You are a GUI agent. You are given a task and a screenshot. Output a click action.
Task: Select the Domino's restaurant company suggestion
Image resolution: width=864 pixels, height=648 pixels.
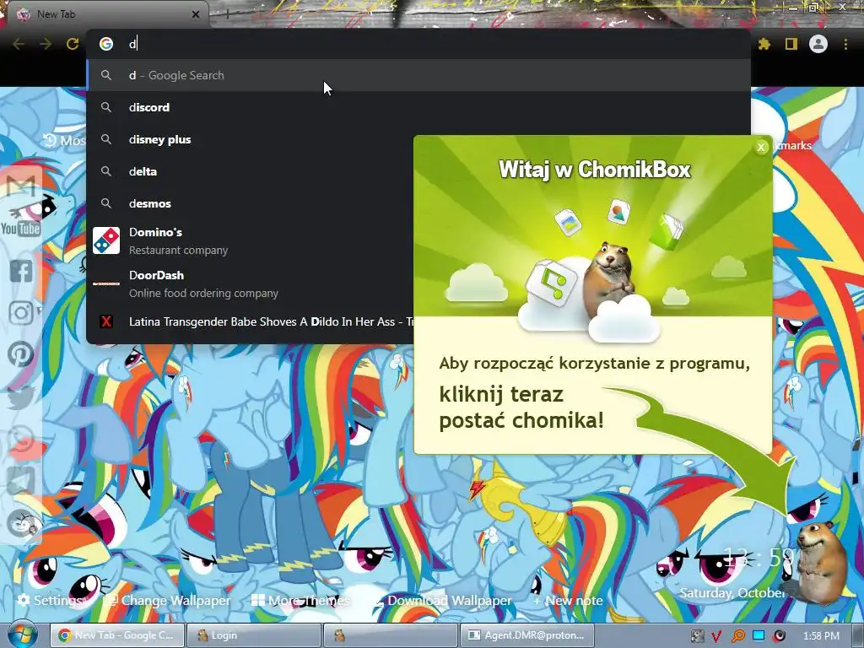(250, 240)
